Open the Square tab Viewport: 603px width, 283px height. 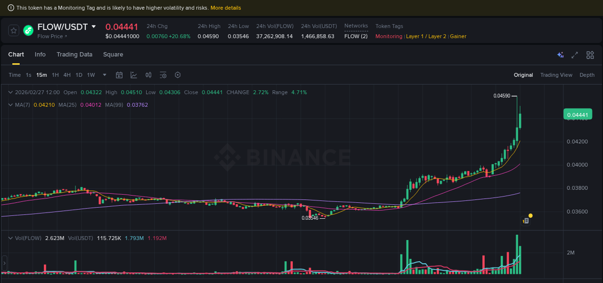click(x=113, y=55)
